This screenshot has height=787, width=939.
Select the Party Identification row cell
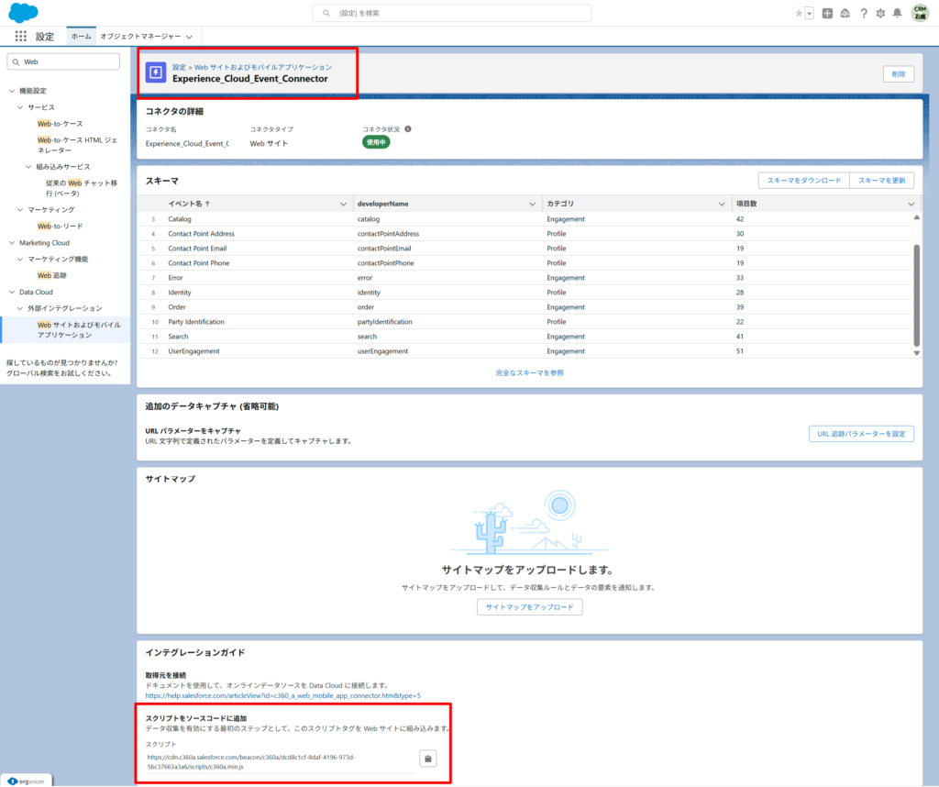pos(196,322)
